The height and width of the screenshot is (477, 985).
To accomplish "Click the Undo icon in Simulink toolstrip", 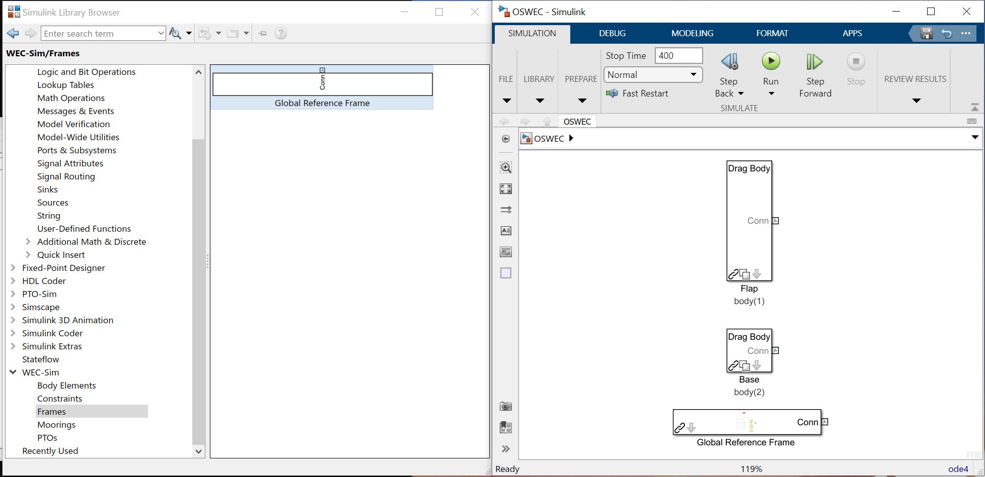I will 946,34.
